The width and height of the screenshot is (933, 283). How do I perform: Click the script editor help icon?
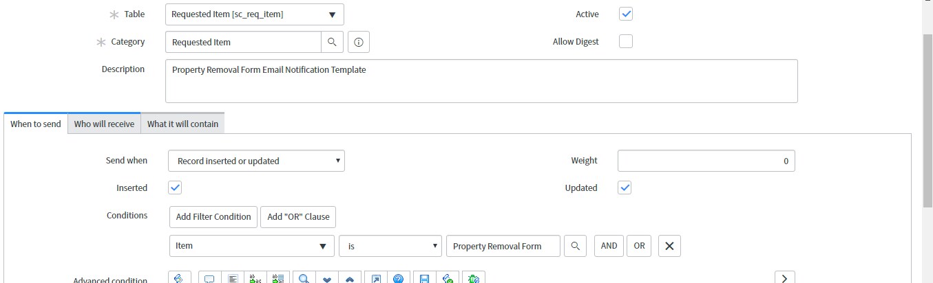click(x=398, y=278)
